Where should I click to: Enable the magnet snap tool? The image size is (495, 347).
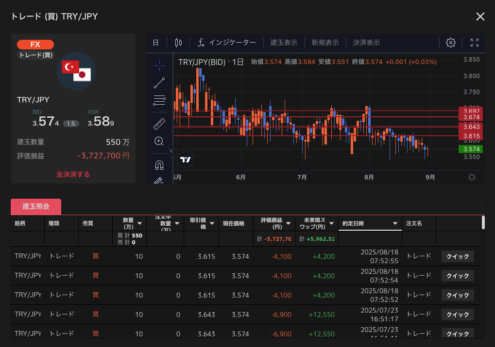159,165
